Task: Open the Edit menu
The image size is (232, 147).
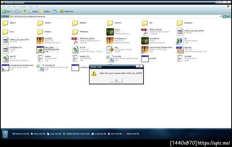Action: point(9,7)
